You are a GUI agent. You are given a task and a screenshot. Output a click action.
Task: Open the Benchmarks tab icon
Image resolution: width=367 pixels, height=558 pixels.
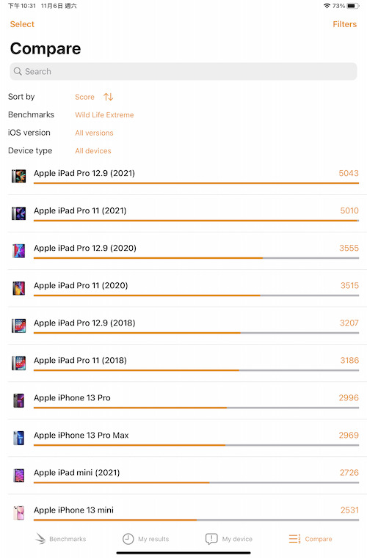[40, 539]
